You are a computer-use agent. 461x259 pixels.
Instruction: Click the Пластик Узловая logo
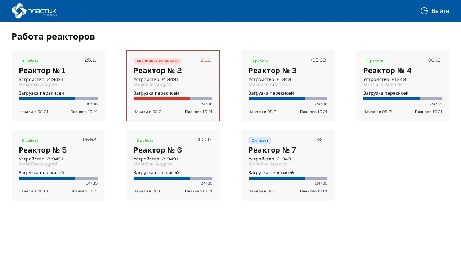[34, 11]
